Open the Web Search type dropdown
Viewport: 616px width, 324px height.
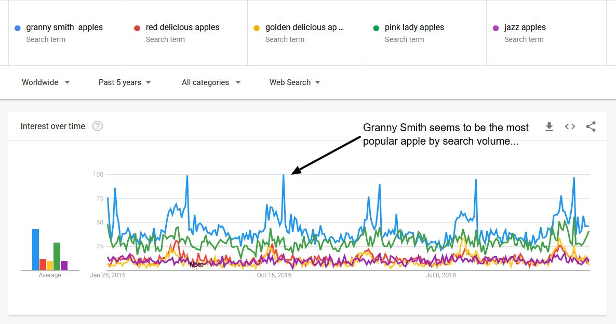click(294, 82)
